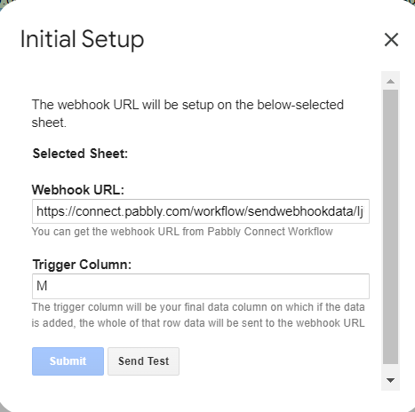Click the Initial Setup heading
415x412 pixels.
click(82, 39)
